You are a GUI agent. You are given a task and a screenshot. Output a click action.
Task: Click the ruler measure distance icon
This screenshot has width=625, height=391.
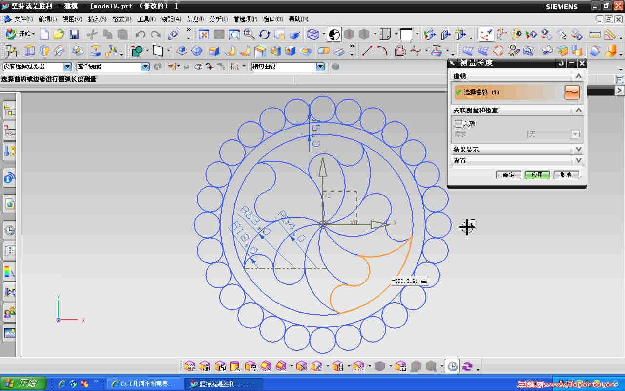click(595, 34)
